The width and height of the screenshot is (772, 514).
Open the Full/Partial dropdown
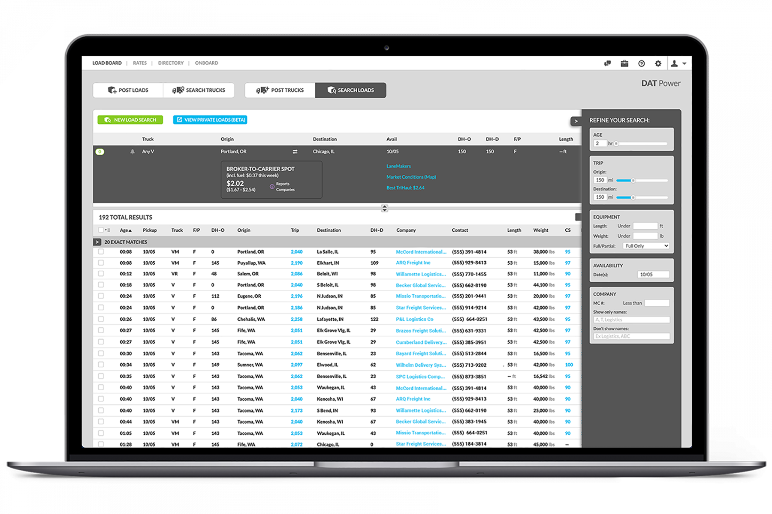pos(646,246)
